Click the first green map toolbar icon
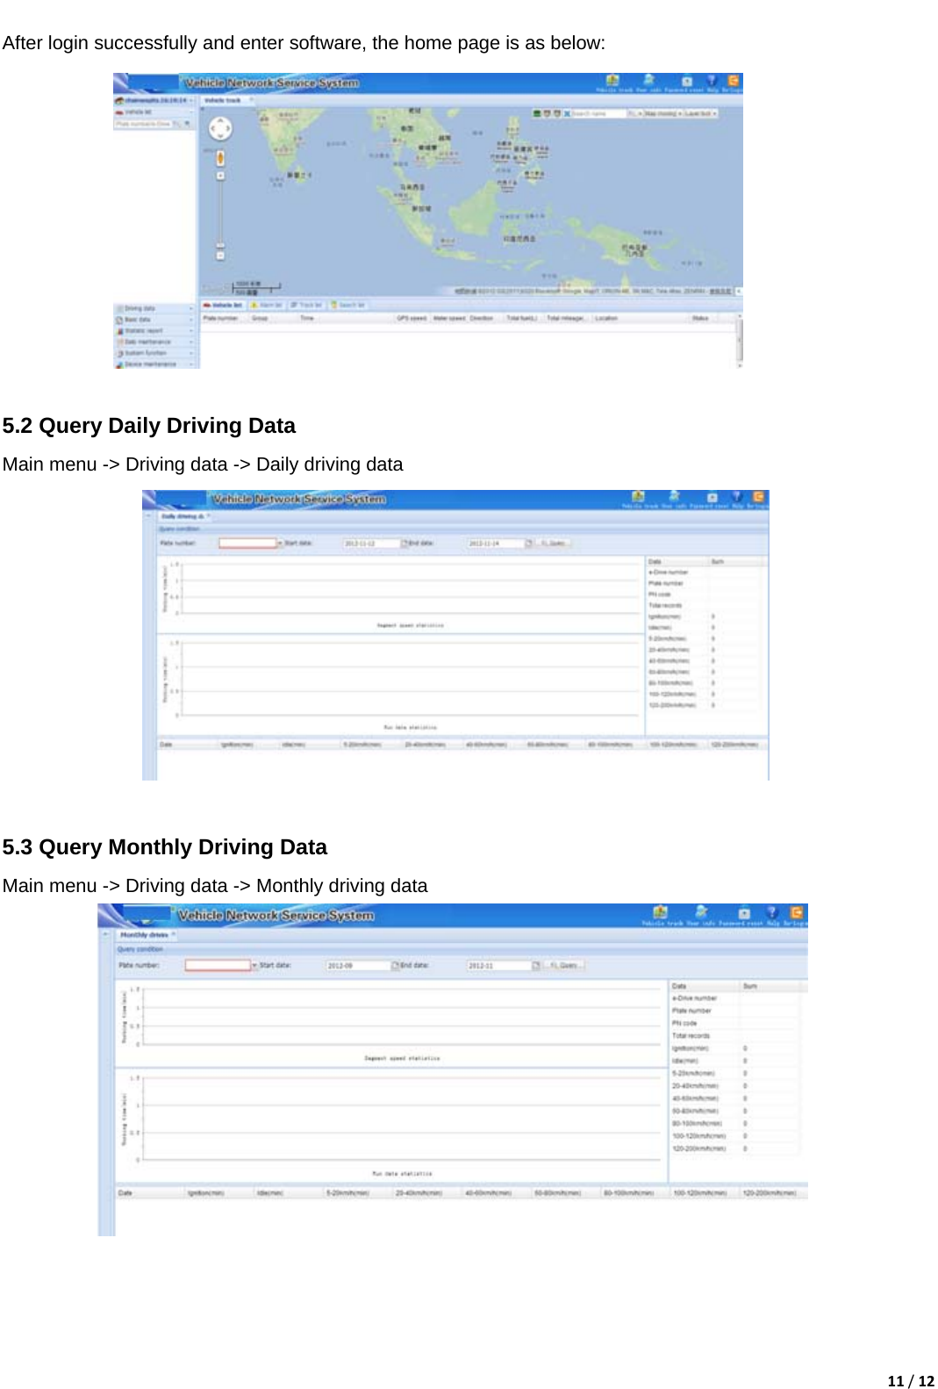The image size is (938, 1389). pyautogui.click(x=537, y=113)
